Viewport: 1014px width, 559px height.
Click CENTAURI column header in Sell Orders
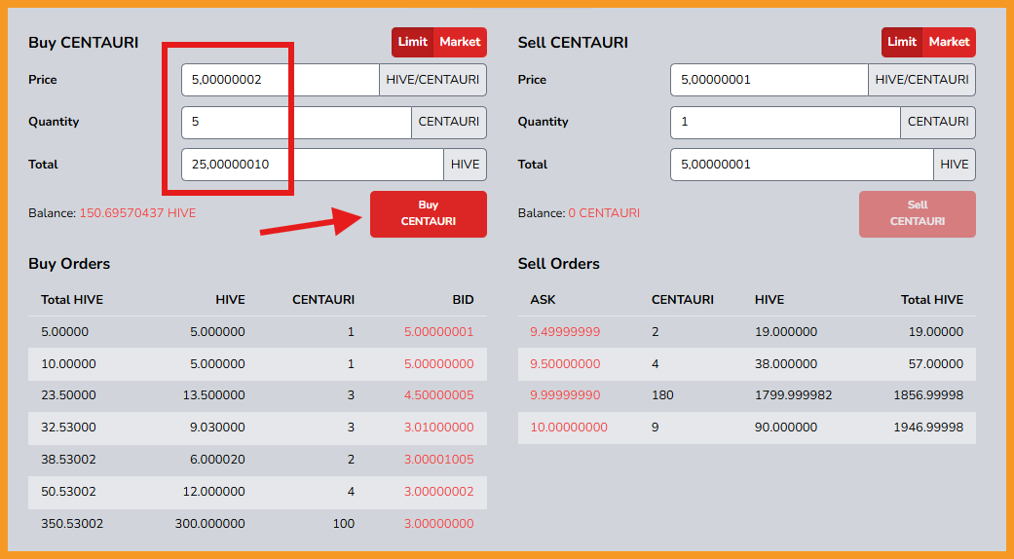click(x=682, y=300)
